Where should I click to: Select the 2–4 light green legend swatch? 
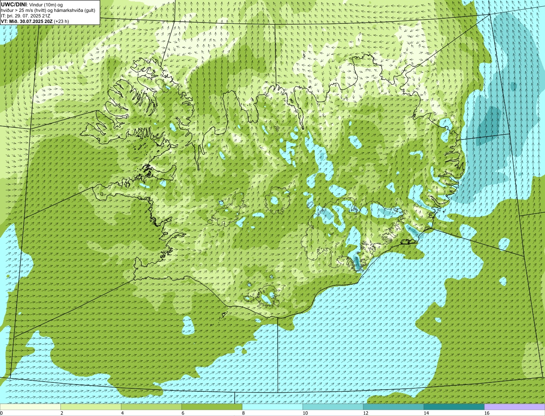91,407
